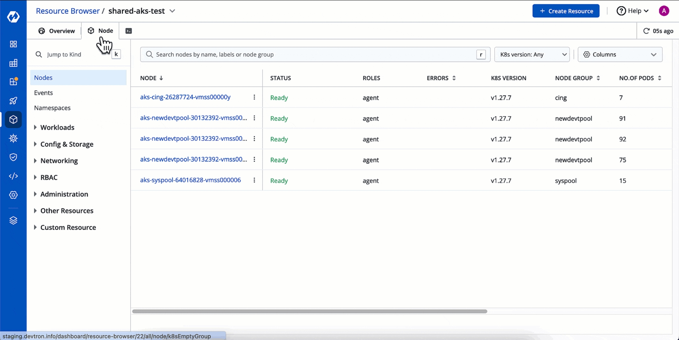Viewport: 679px width, 340px height.
Task: Open the terminal tab icon
Action: pos(129,31)
